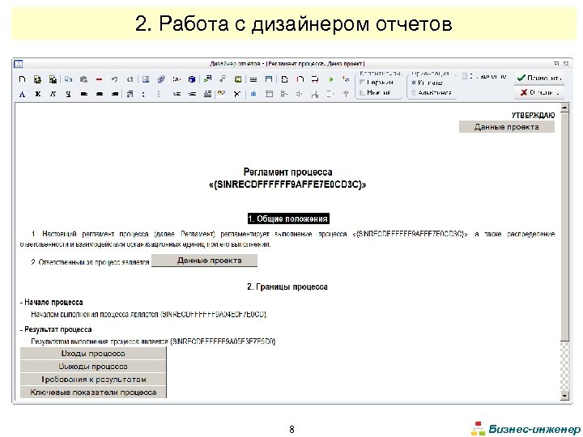This screenshot has width=583, height=437.
Task: Click the Требования к результатам block
Action: click(93, 380)
